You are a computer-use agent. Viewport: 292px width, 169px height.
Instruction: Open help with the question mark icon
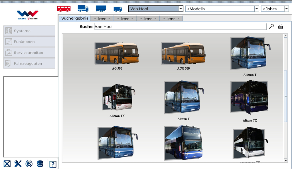53,164
